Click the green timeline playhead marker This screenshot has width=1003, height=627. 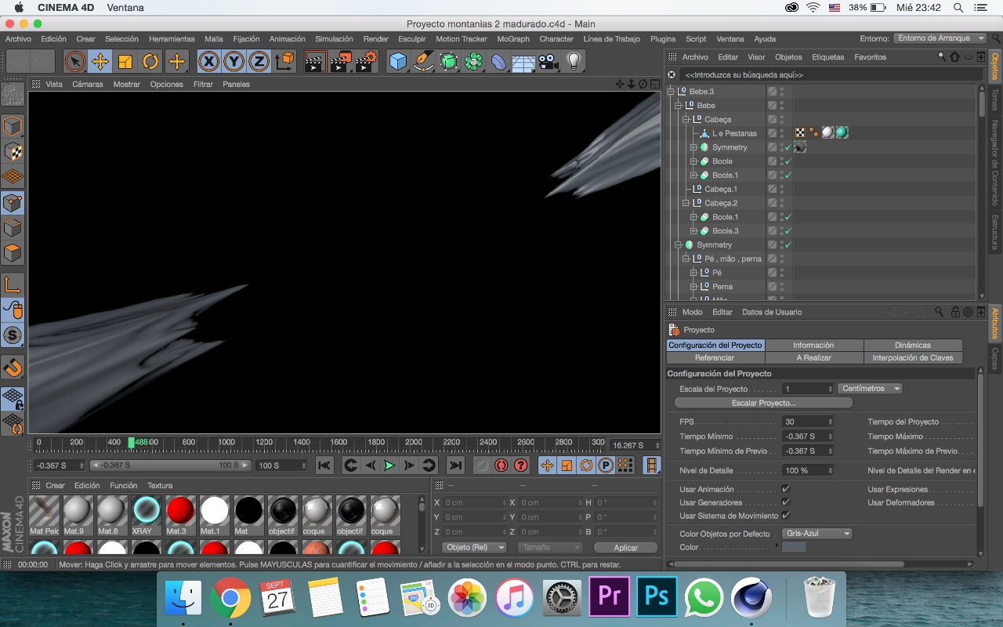[132, 442]
